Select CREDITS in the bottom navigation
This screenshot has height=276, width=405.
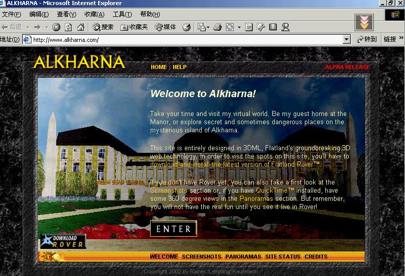tap(316, 257)
